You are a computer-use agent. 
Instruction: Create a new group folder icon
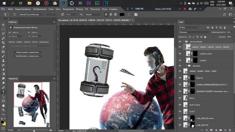[221, 130]
